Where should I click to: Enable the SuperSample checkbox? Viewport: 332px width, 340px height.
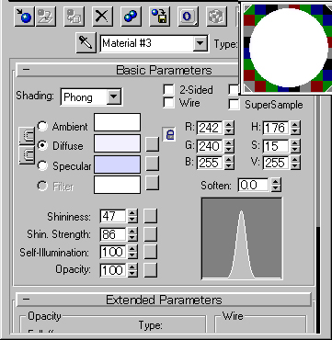(x=234, y=105)
